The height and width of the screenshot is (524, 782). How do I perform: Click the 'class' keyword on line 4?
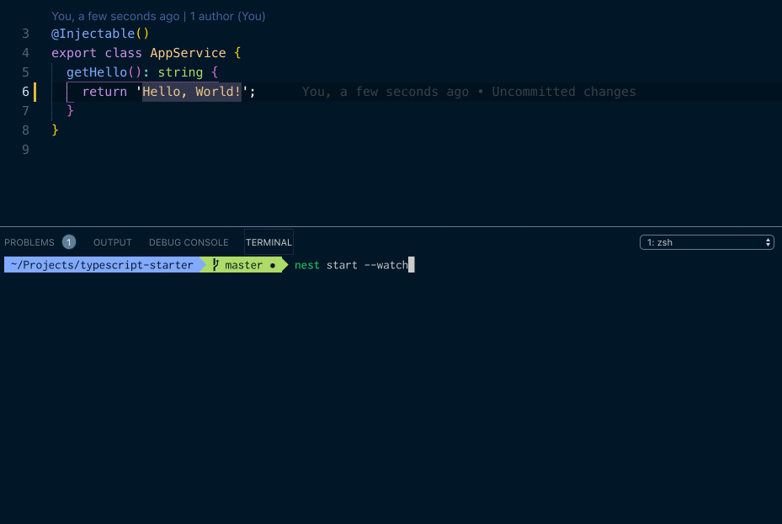click(123, 53)
